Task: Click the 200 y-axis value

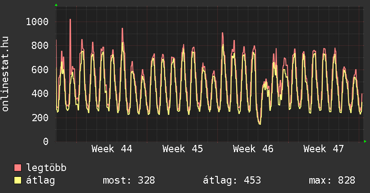Action: point(40,118)
